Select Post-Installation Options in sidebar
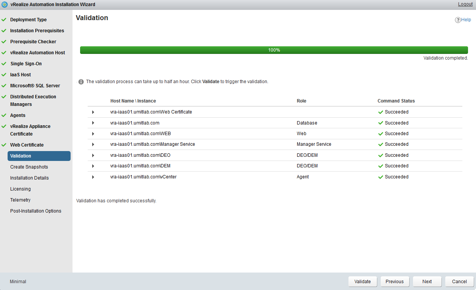 point(36,211)
